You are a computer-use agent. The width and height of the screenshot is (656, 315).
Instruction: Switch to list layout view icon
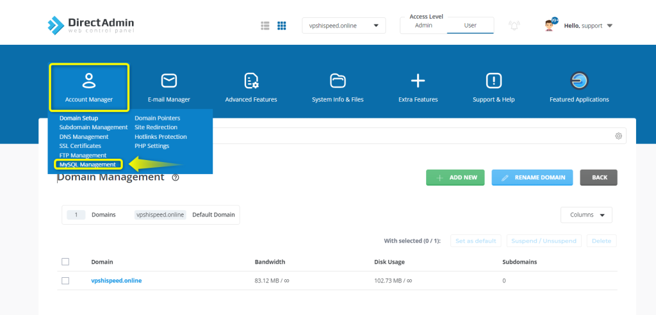[x=265, y=26]
